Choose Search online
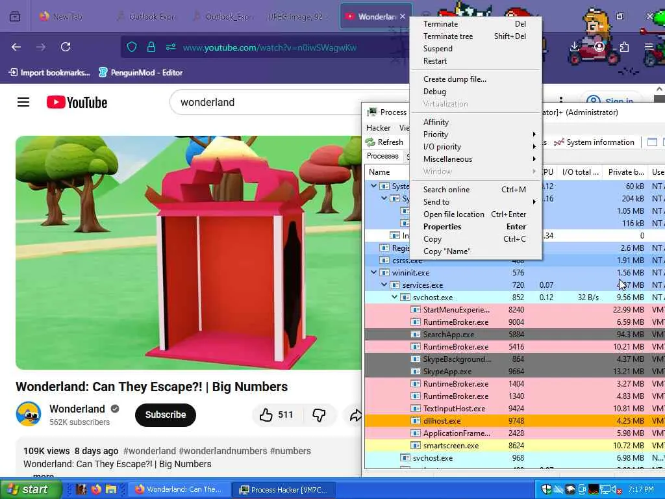This screenshot has height=499, width=665. click(476, 189)
